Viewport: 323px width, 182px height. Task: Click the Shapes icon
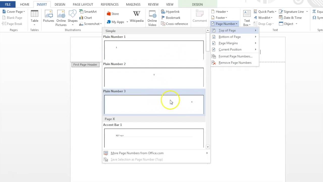tap(72, 14)
